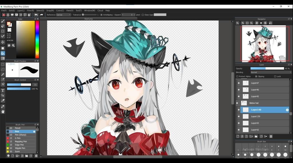Hide Layer139 with its eye toggle

239,117
